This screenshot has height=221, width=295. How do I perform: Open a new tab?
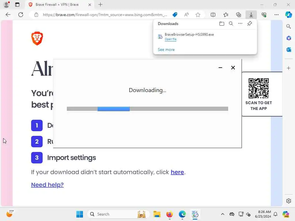point(101,5)
